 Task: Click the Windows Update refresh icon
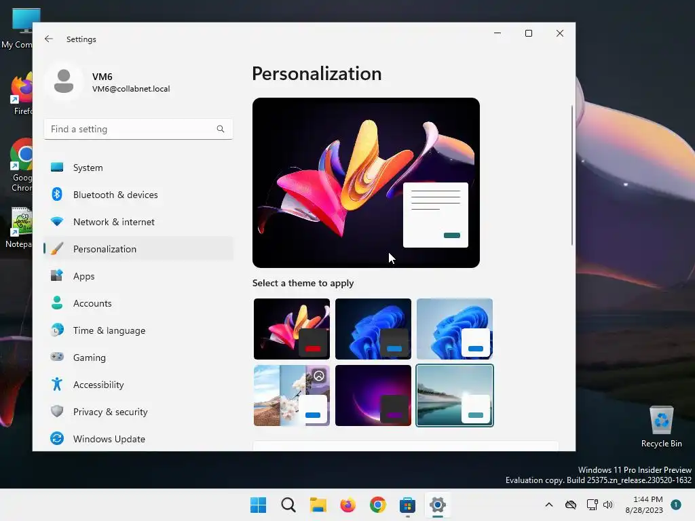tap(57, 438)
